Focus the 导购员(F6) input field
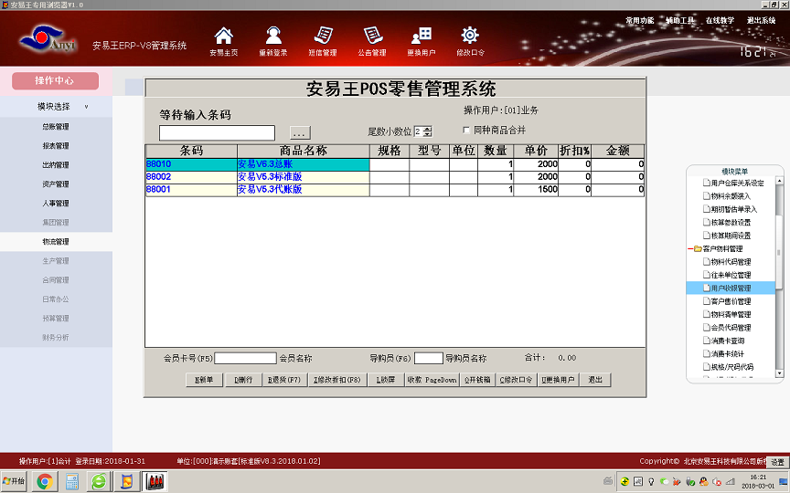The image size is (790, 493). (428, 358)
